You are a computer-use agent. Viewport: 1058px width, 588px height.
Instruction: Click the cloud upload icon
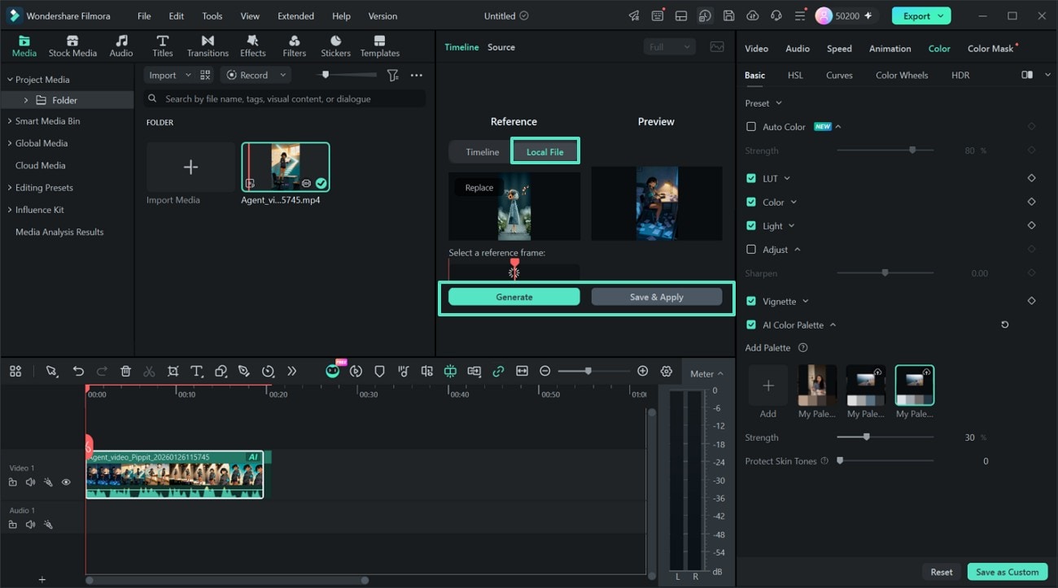tap(752, 15)
